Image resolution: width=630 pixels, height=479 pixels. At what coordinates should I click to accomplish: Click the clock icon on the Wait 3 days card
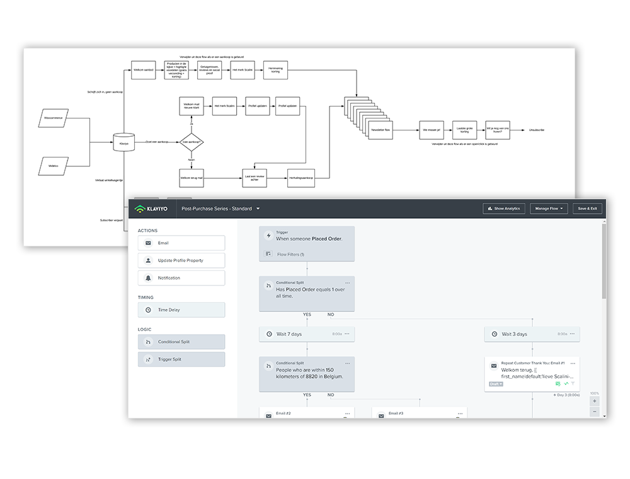(495, 334)
